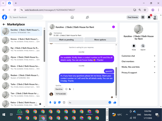Show hidden system tray icons chevron
Screen dimensions: 162x121
(x=127, y=115)
